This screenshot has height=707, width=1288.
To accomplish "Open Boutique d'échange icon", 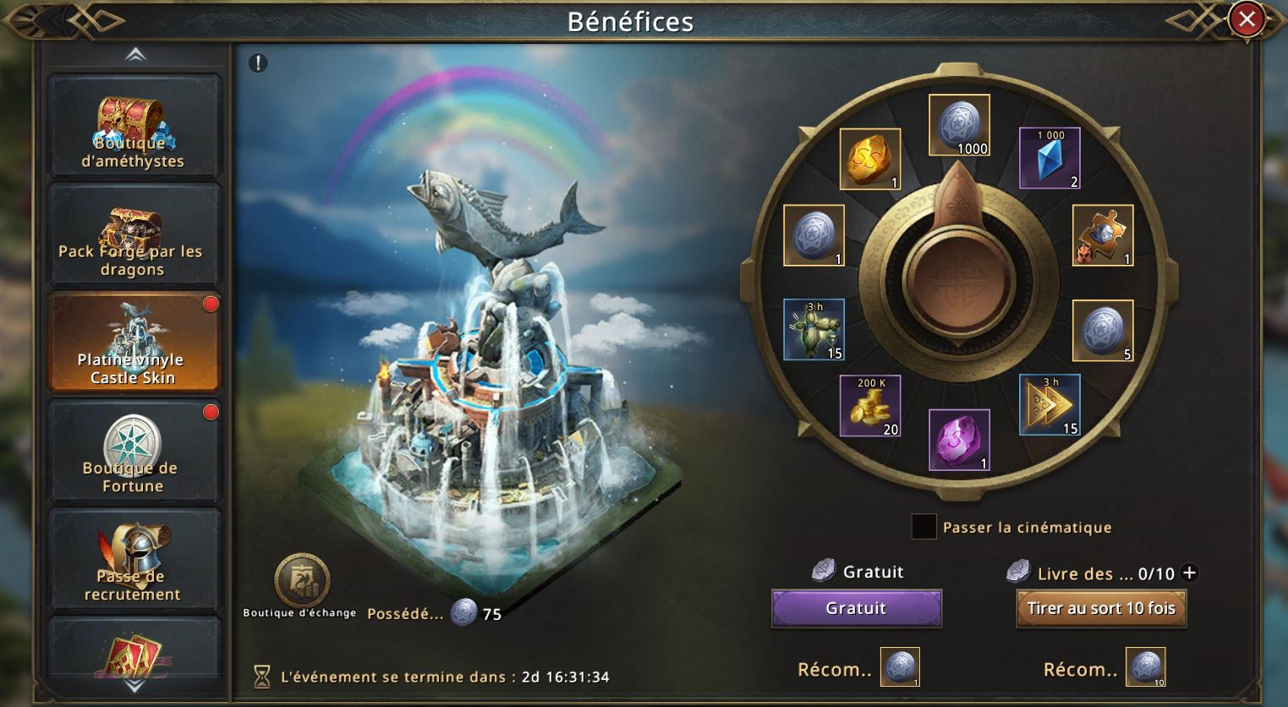I will [302, 581].
